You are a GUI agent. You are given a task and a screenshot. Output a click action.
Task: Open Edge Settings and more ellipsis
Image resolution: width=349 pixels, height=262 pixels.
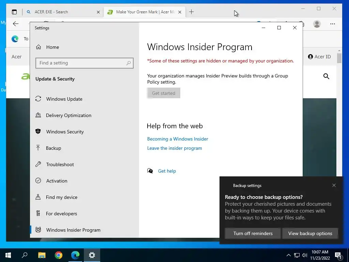pyautogui.click(x=333, y=24)
